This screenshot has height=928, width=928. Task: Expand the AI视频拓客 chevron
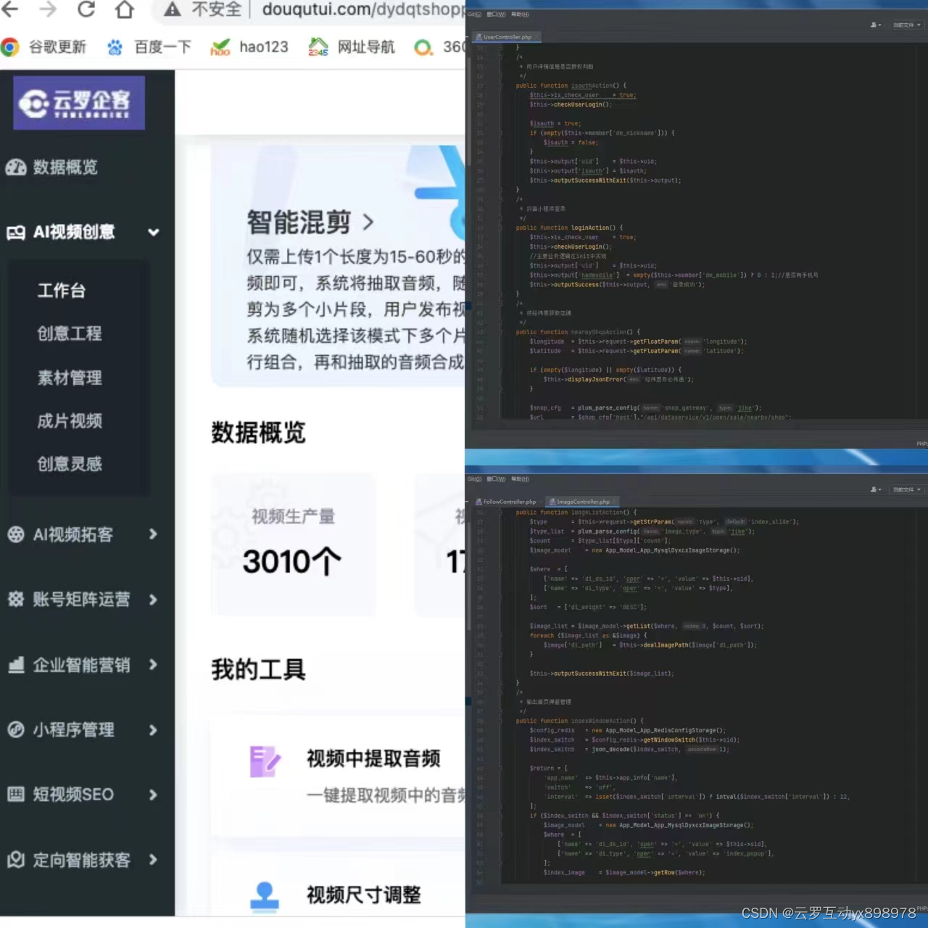[x=153, y=534]
